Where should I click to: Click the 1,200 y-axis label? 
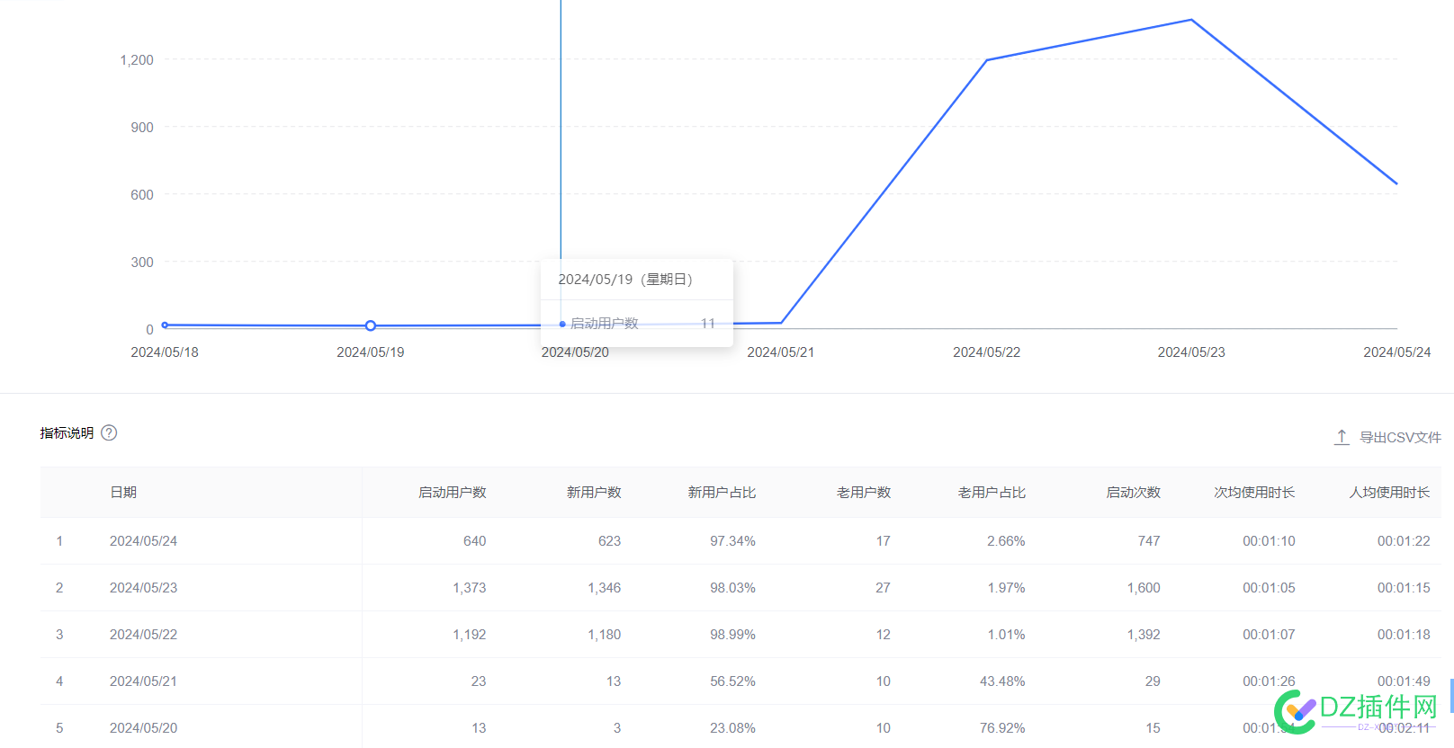coord(137,59)
